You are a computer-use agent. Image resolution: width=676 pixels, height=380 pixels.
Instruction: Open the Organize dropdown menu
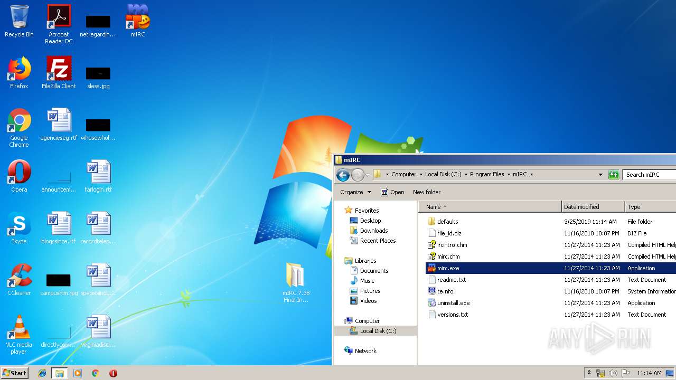point(355,192)
